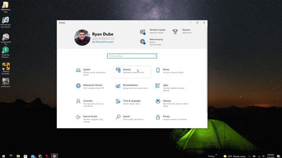Click the taskbar clock and date

click(x=270, y=156)
